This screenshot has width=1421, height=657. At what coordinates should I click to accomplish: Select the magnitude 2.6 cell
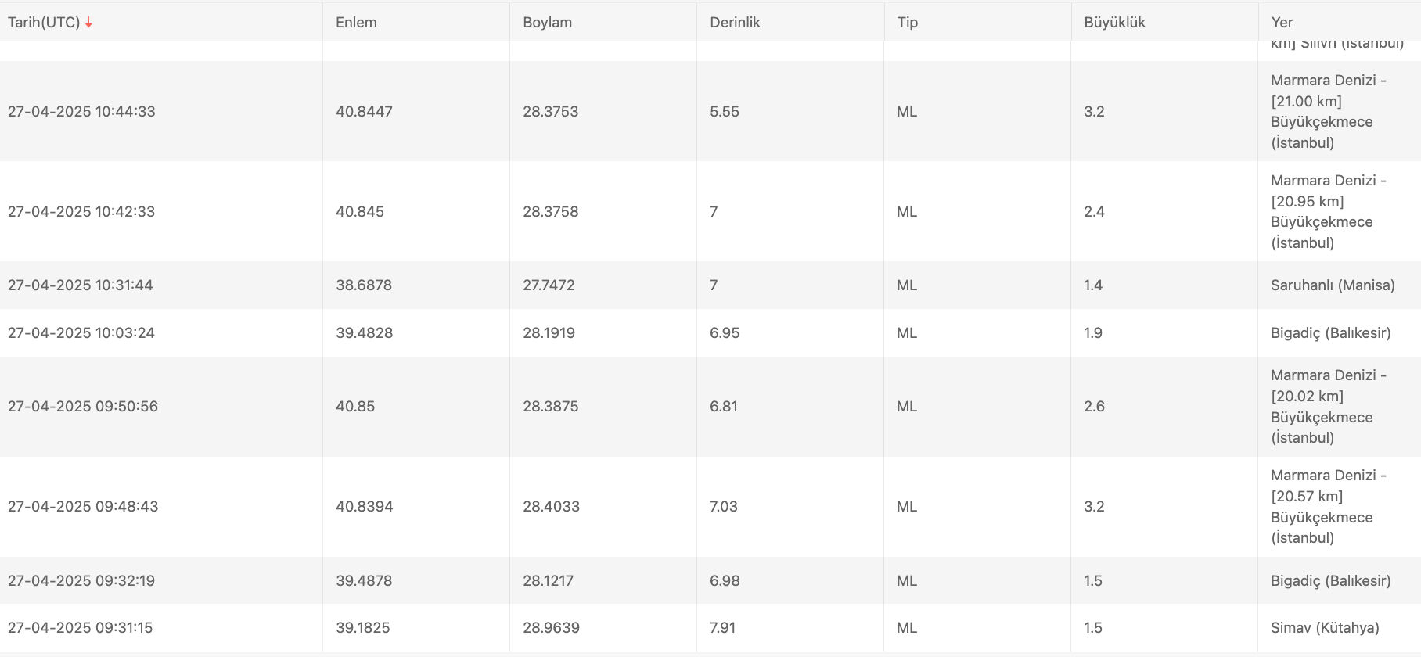(x=1094, y=407)
